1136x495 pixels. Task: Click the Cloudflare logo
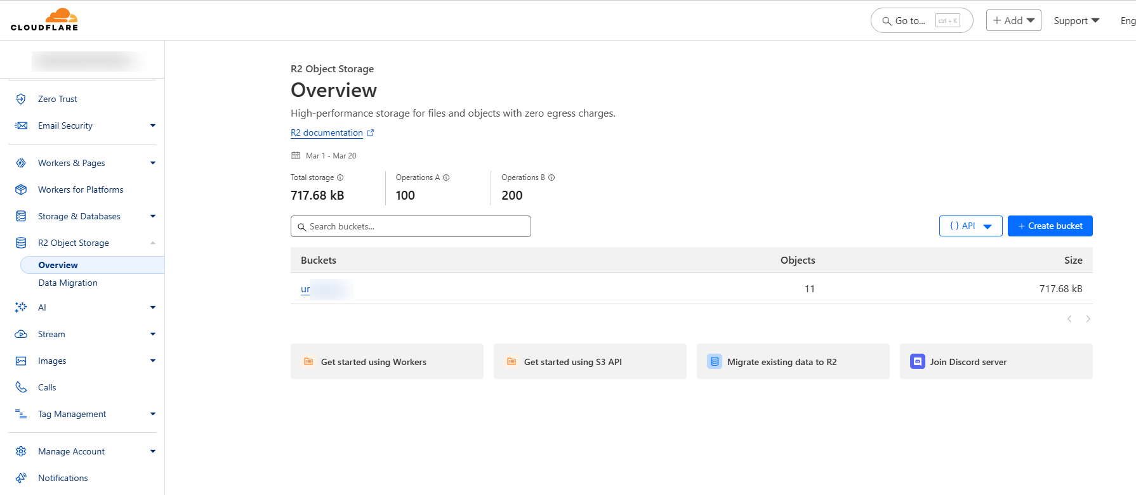tap(44, 20)
